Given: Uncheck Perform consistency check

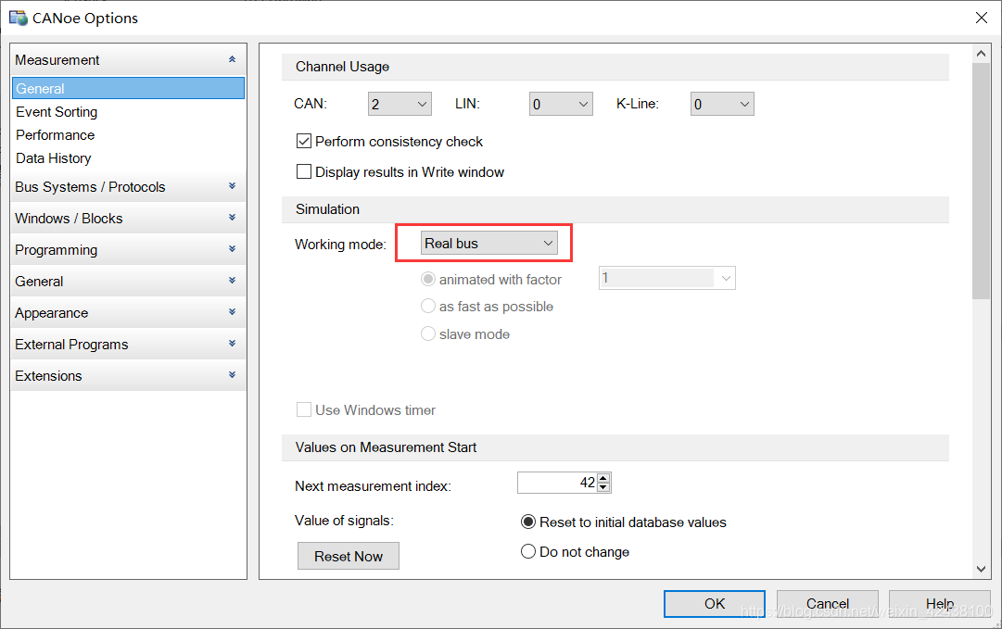Looking at the screenshot, I should pyautogui.click(x=303, y=141).
